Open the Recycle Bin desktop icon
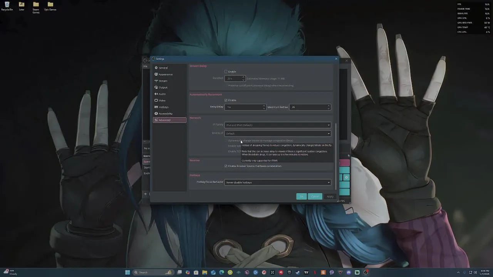 7,6
